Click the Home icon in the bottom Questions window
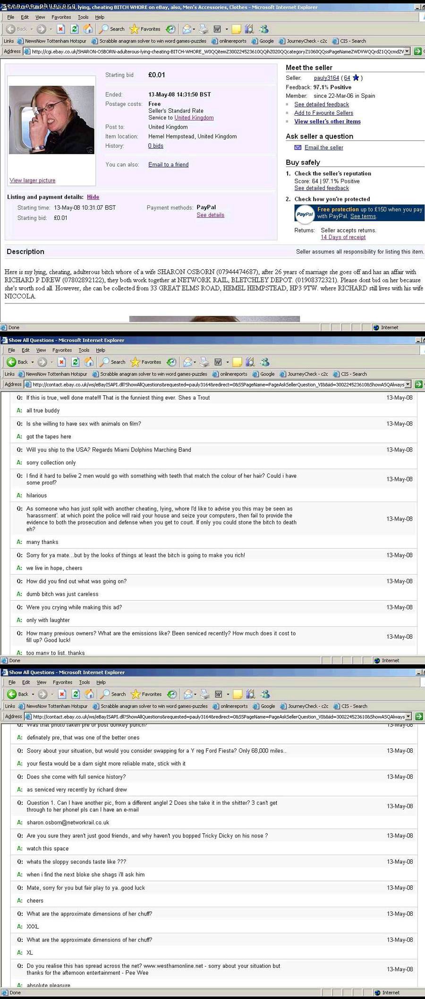 (89, 694)
